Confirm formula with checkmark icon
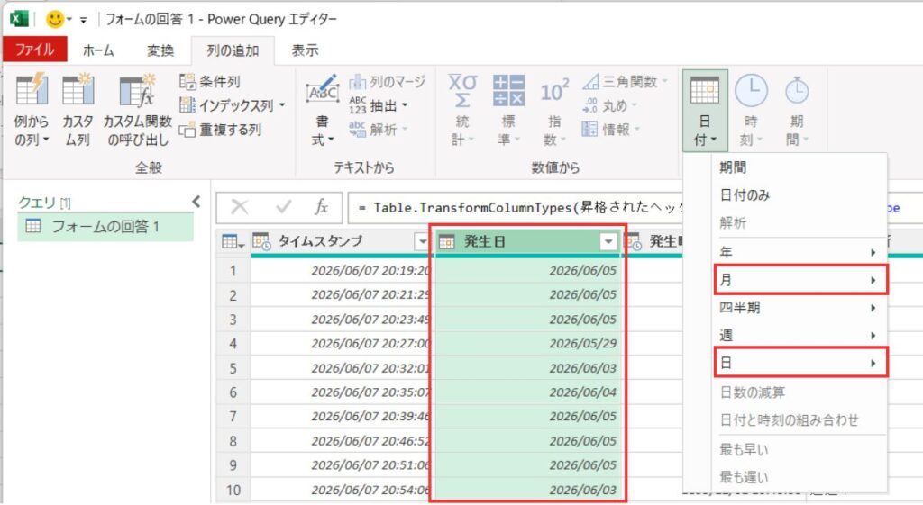923x505 pixels. tap(283, 207)
